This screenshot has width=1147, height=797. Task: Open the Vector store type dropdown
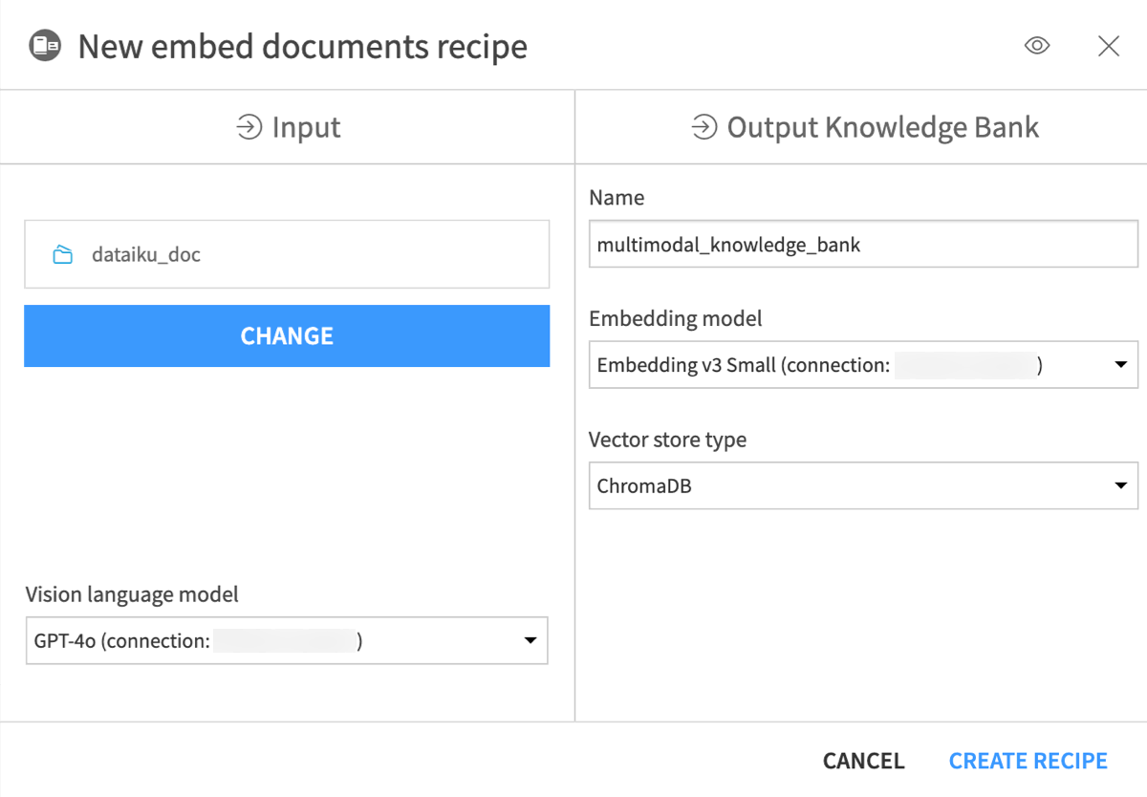(863, 485)
